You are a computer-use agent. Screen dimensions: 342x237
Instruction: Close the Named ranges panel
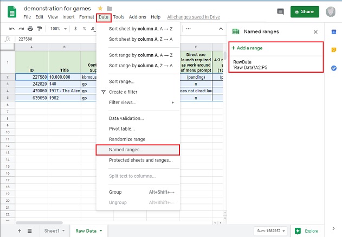click(x=316, y=32)
